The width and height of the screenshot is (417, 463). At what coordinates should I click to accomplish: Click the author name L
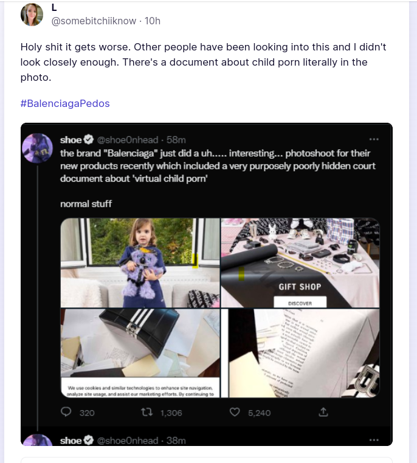click(54, 8)
